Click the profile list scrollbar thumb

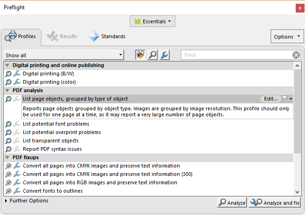(x=297, y=111)
